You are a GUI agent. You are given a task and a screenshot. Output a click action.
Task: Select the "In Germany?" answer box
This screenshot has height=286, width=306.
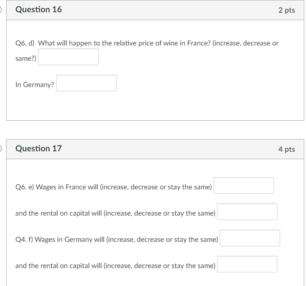86,83
